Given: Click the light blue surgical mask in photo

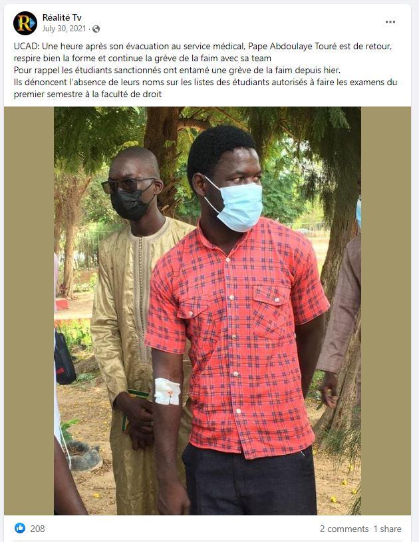Looking at the screenshot, I should tap(236, 204).
